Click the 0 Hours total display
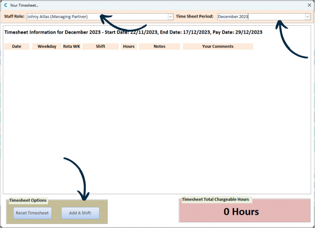 (241, 212)
